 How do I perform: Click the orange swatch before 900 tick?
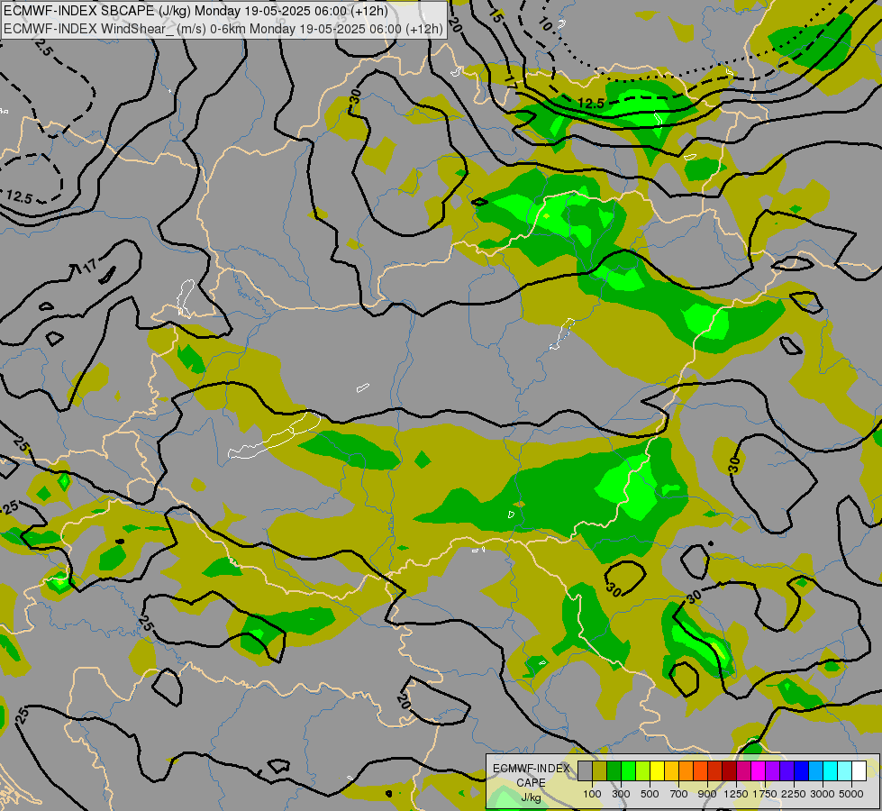click(x=700, y=771)
